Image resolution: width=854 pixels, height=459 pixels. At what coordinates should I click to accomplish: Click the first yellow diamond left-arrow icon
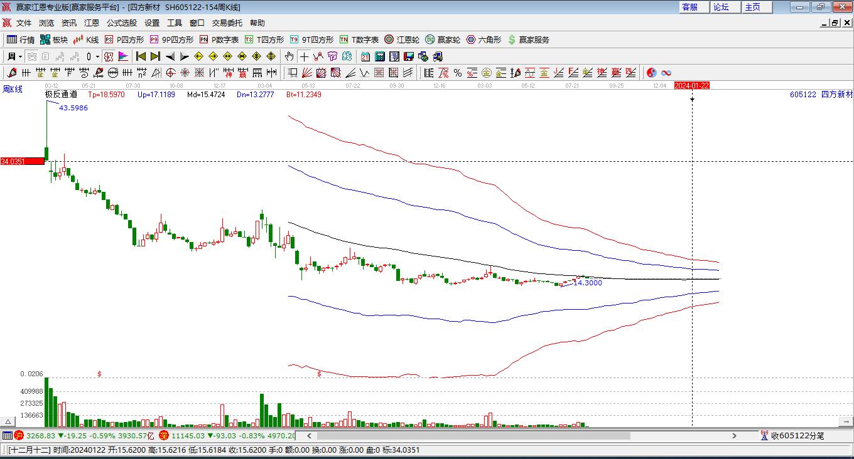click(198, 56)
